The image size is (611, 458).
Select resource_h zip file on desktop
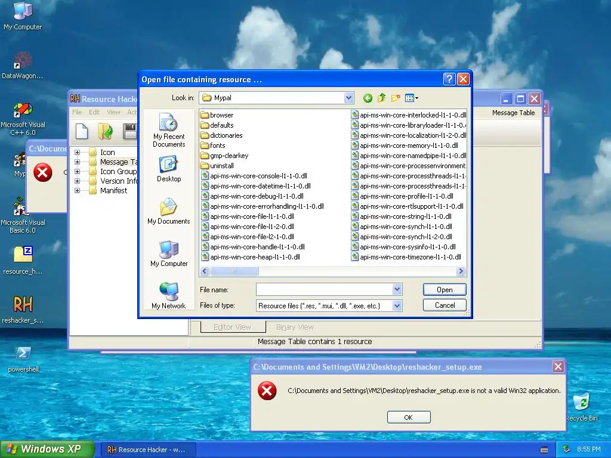(x=23, y=260)
